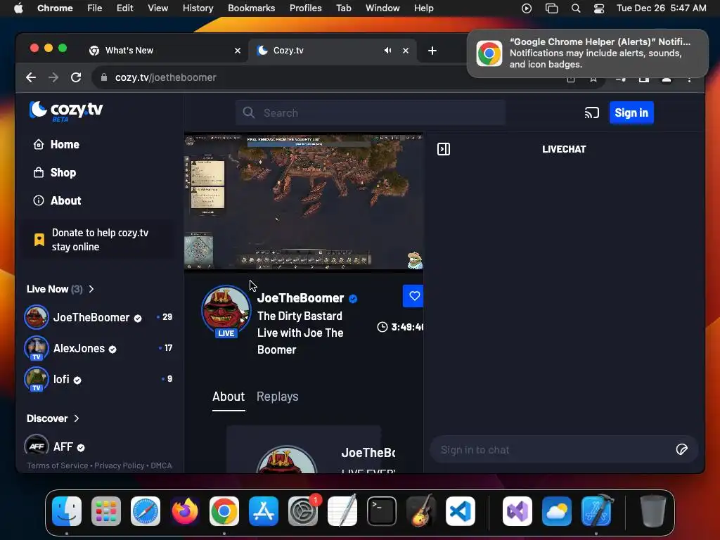
Task: Open the Shop page in sidebar
Action: 55,173
